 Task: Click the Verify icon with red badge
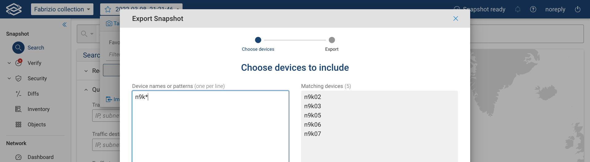[19, 62]
